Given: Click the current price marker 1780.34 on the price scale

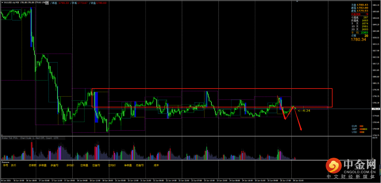Looking at the screenshot, I should pos(376,109).
